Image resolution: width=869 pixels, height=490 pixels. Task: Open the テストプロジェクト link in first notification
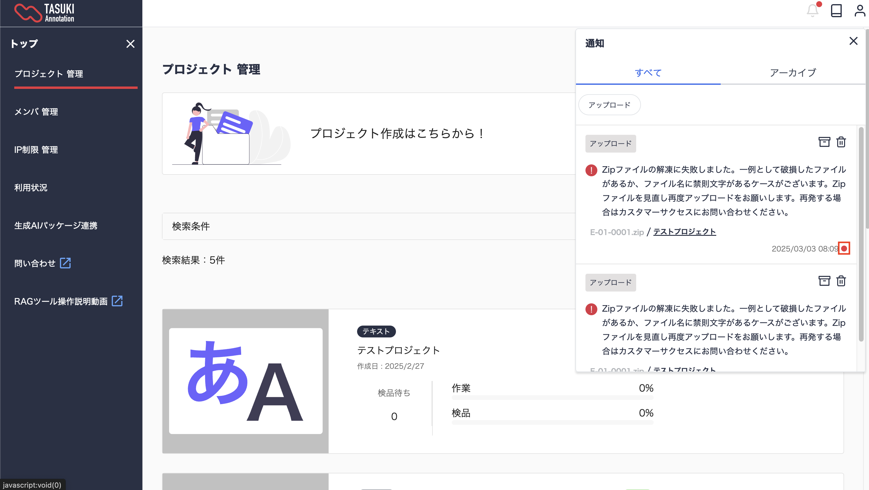coord(685,232)
